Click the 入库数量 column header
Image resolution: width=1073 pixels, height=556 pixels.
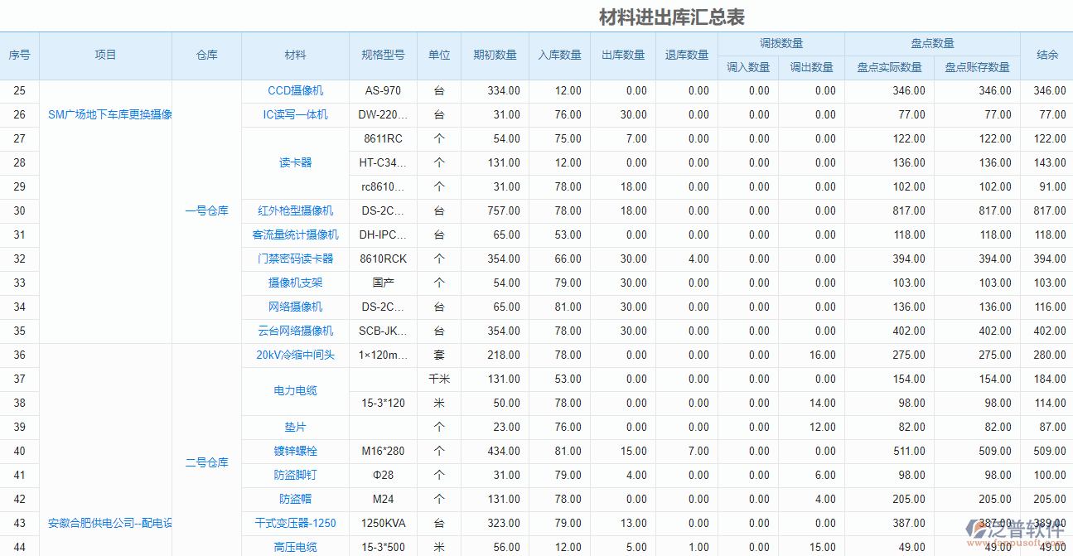[559, 56]
